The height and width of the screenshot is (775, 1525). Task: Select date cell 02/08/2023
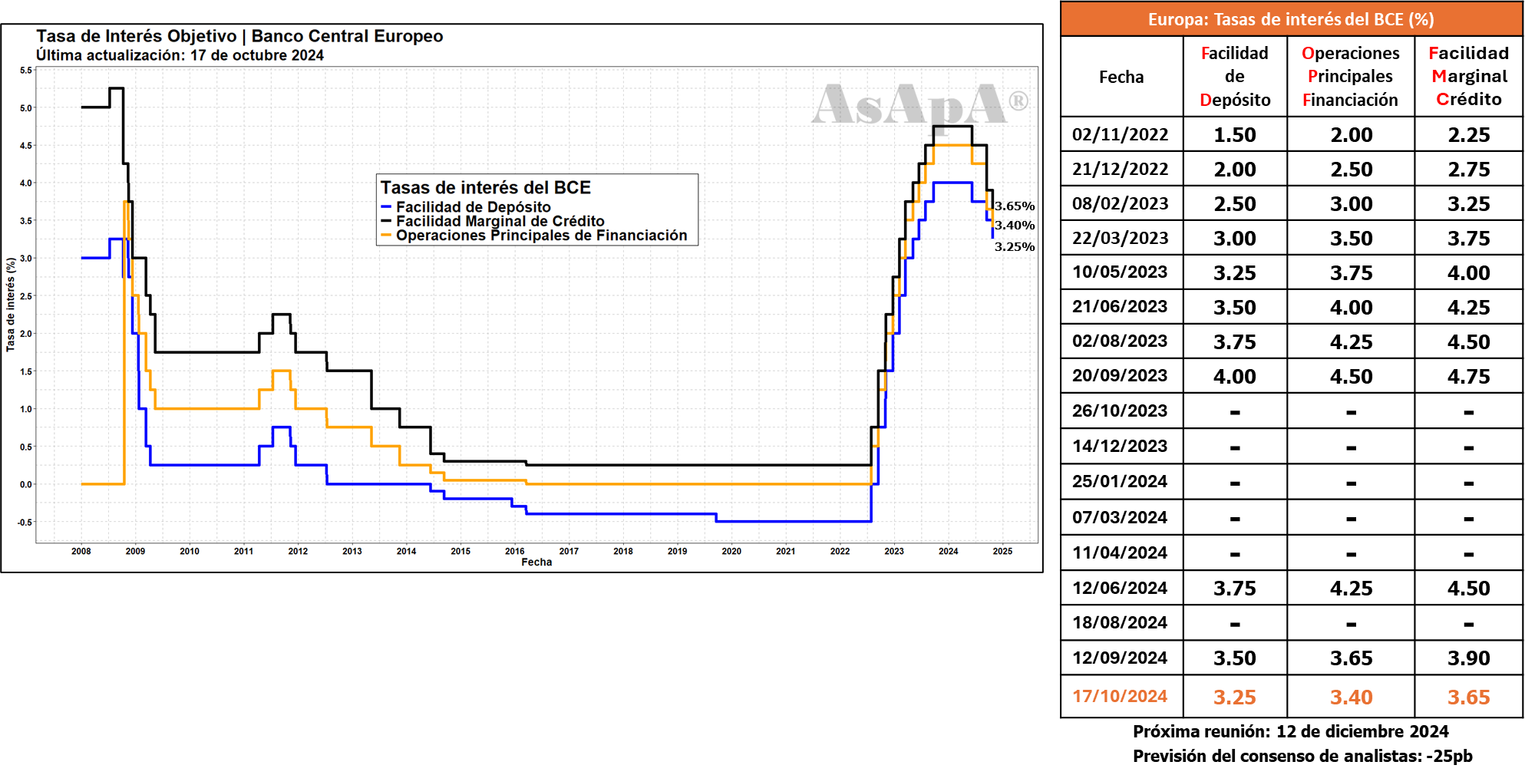[x=1121, y=341]
